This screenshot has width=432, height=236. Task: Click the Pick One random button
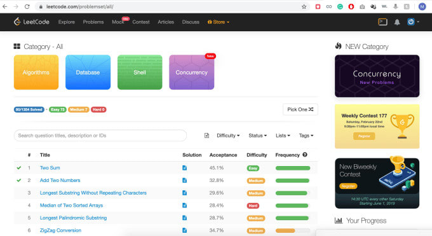(300, 109)
